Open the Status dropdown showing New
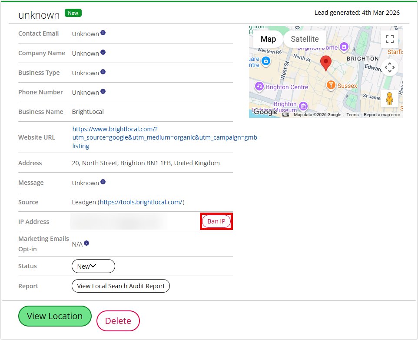418x340 pixels. click(93, 266)
